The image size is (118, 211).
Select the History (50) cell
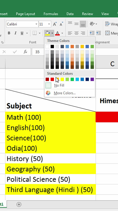coord(51,159)
